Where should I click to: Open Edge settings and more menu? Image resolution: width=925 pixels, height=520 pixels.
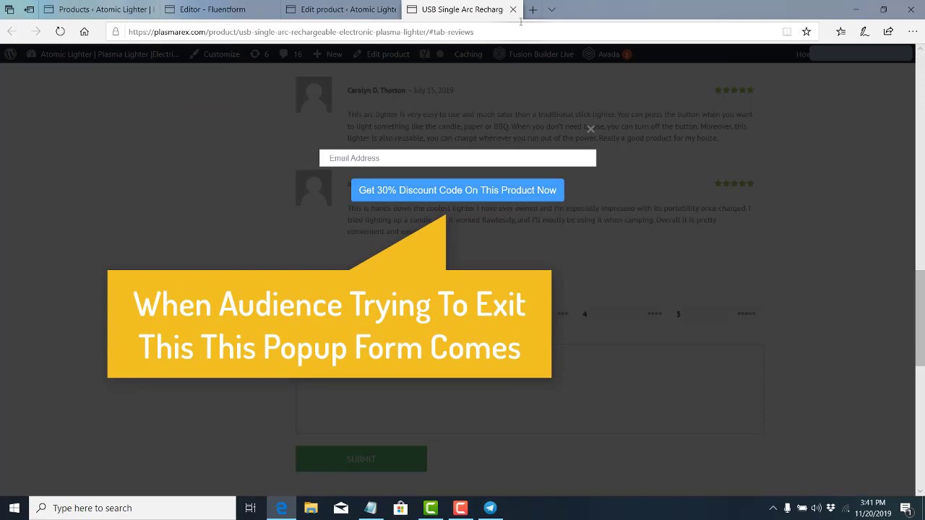(x=912, y=32)
